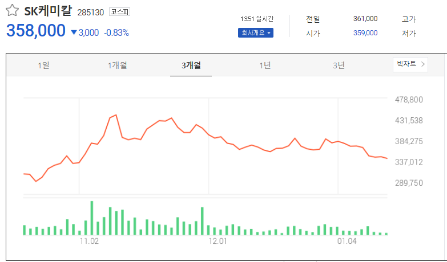Click the 11.02 date axis label
This screenshot has height=262, width=447.
[89, 241]
